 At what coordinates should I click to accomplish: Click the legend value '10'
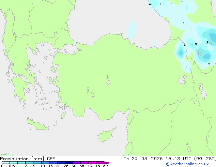(x=43, y=166)
